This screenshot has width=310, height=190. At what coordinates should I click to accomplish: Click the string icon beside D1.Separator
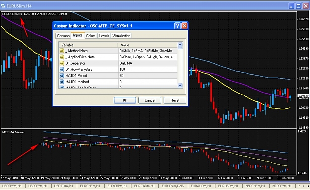[x=62, y=63]
